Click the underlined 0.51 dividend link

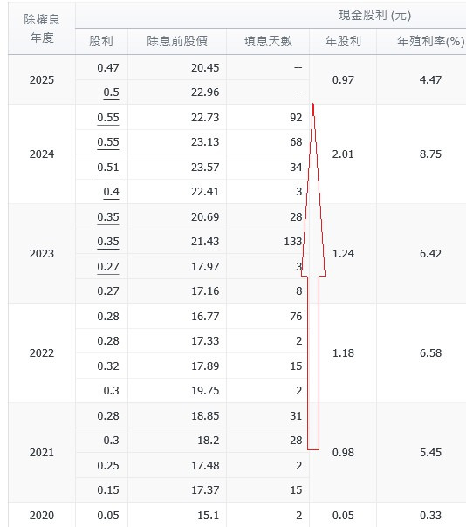click(x=108, y=168)
